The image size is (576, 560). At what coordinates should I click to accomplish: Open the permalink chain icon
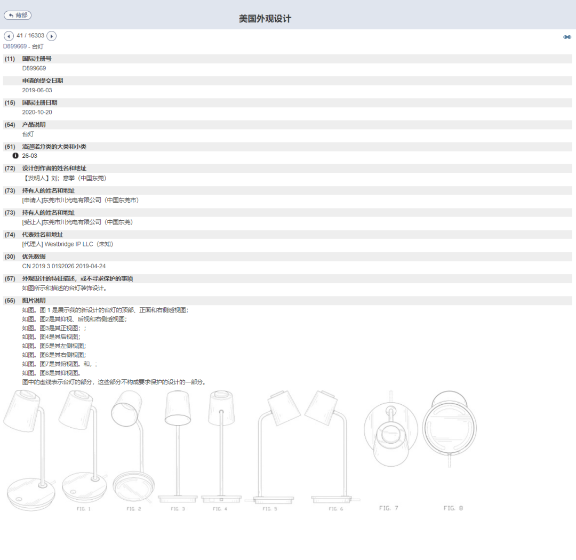(567, 37)
